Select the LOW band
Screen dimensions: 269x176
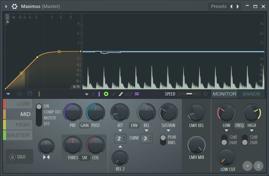pyautogui.click(x=18, y=104)
